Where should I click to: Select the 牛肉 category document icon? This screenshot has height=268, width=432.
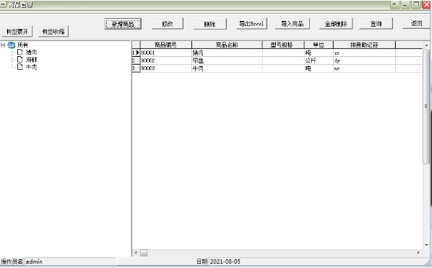(20, 67)
